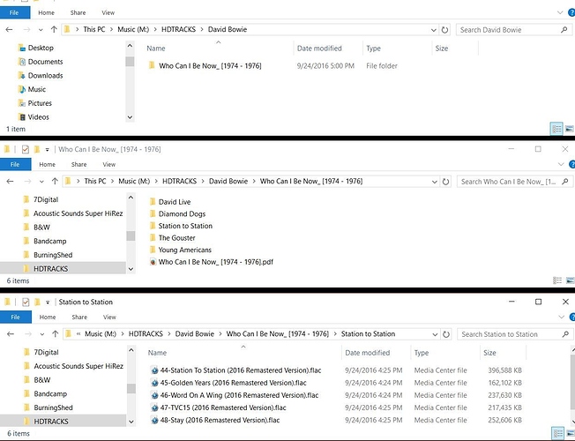
Task: Sort by Type in the David Bowie window
Action: click(373, 48)
